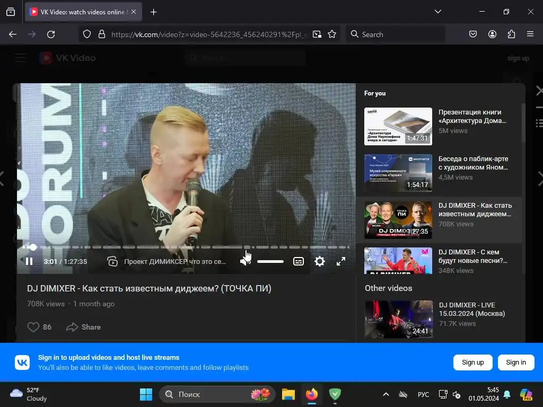
Task: Open the clock and date 01.05.2024
Action: click(484, 394)
